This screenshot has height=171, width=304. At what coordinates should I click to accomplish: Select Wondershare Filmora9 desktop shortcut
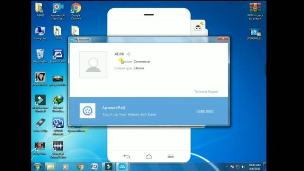coord(40,104)
